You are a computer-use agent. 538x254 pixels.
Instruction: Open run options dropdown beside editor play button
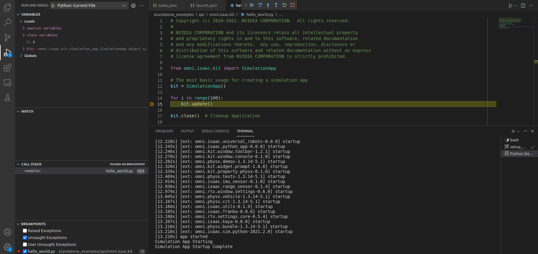[516, 6]
